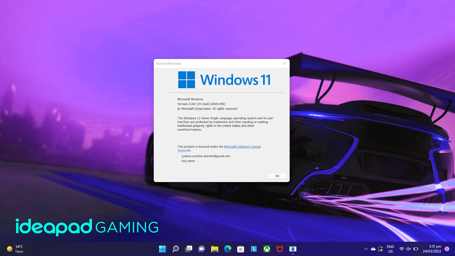Open taskbar Search magnifier
Screen dimensions: 455x256
pyautogui.click(x=176, y=249)
